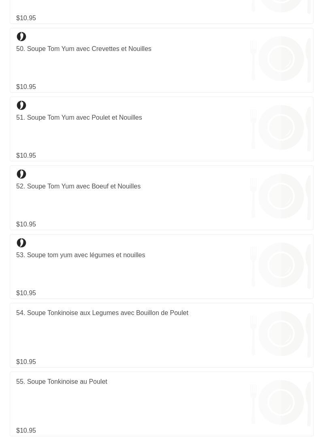Click spicy pepper icon above item 52

(x=21, y=174)
